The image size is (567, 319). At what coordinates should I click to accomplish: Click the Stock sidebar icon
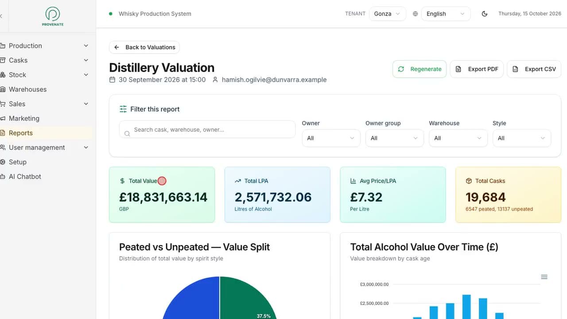(x=3, y=75)
